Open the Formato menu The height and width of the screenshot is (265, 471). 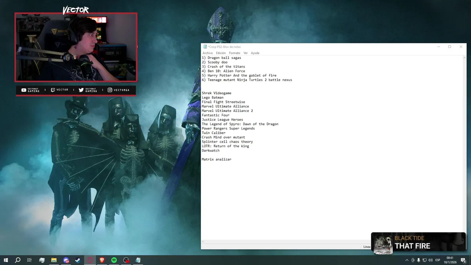[x=234, y=53]
